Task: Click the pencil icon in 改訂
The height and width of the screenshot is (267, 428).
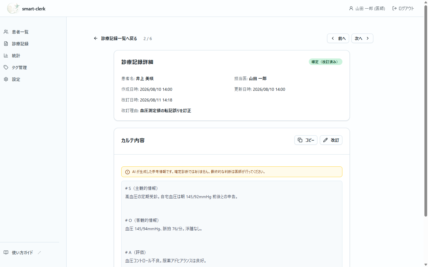Action: coord(325,140)
